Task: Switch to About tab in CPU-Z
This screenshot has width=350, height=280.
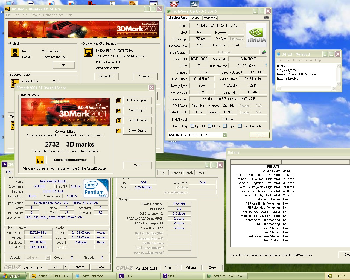Action: [200, 173]
